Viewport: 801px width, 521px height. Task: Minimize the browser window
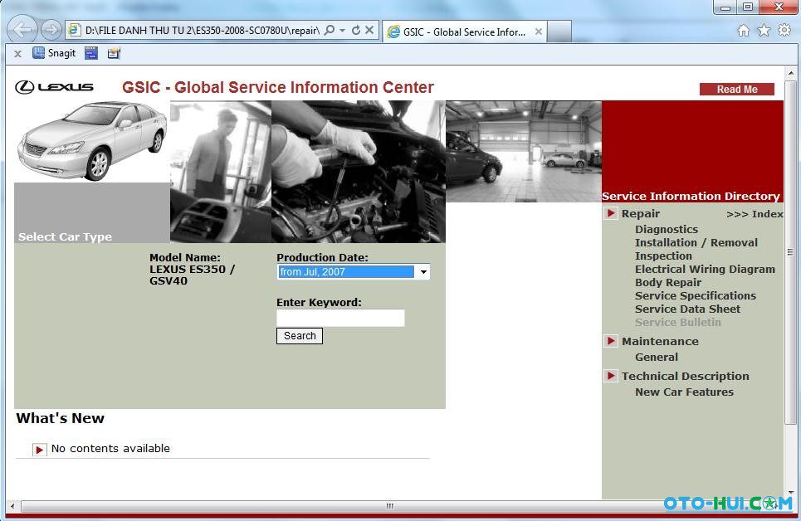point(725,7)
